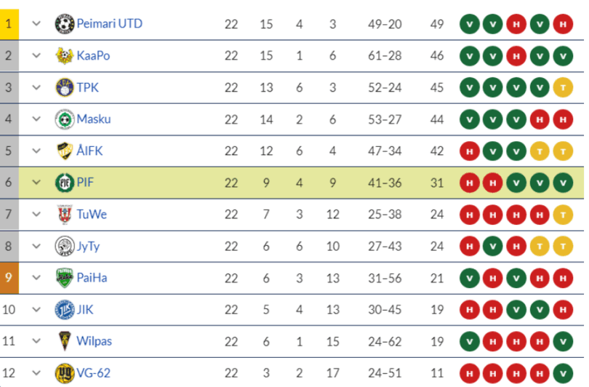Click the PaiHa club crest

pos(65,278)
